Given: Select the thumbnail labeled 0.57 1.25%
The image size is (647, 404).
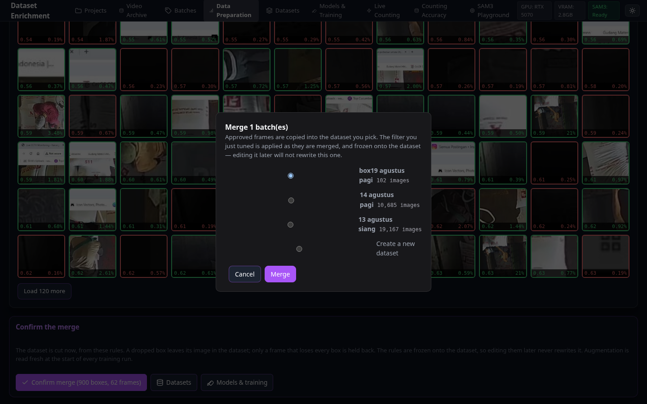Looking at the screenshot, I should point(298,70).
